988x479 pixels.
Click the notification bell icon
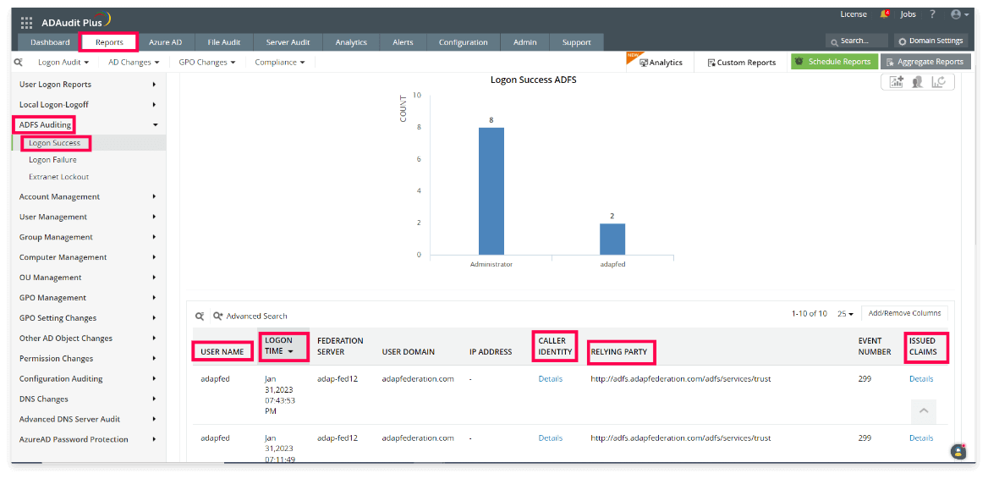pos(885,14)
